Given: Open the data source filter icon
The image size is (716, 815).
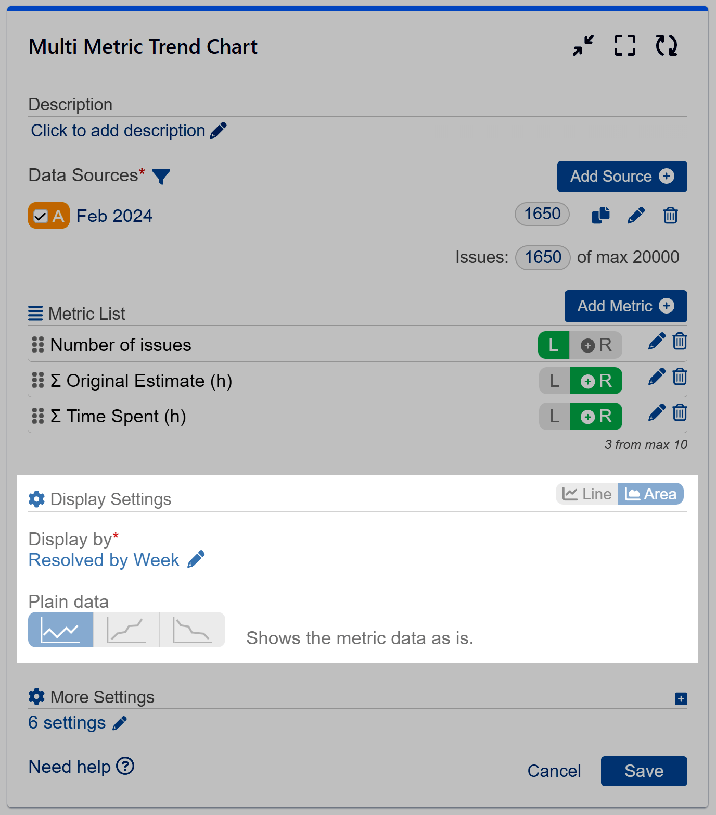Looking at the screenshot, I should pyautogui.click(x=162, y=177).
